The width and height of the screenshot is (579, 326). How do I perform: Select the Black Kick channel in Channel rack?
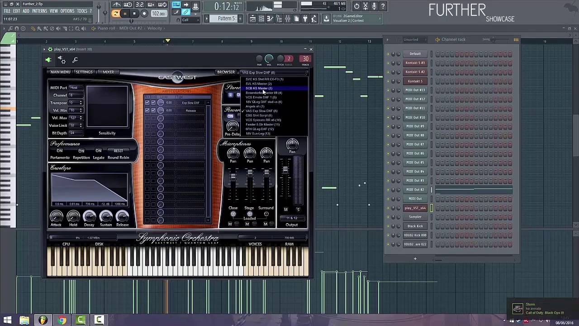(415, 226)
